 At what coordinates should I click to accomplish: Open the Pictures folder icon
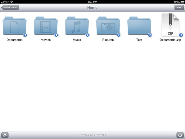pos(108,26)
